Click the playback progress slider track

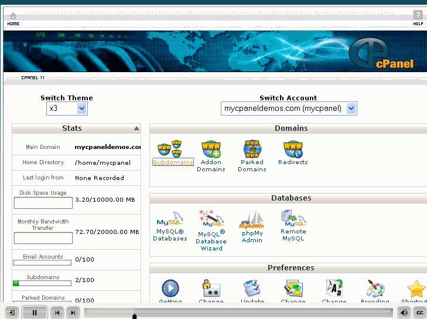(x=238, y=313)
